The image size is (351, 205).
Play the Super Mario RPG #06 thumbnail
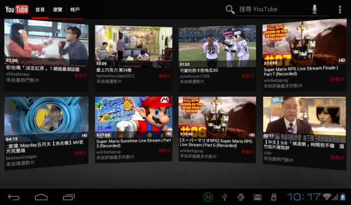pyautogui.click(x=217, y=118)
